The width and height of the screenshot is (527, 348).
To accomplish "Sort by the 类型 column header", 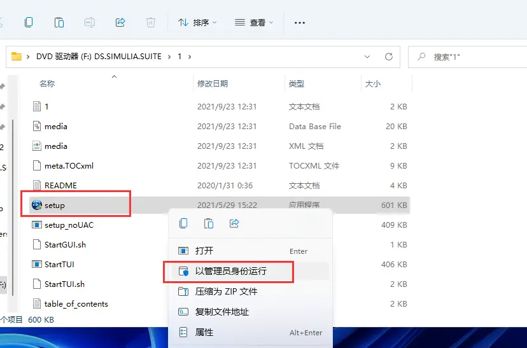I will (x=297, y=83).
